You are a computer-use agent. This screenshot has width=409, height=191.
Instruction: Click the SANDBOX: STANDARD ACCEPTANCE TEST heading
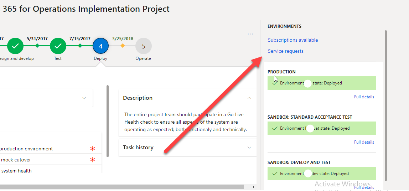pyautogui.click(x=310, y=117)
